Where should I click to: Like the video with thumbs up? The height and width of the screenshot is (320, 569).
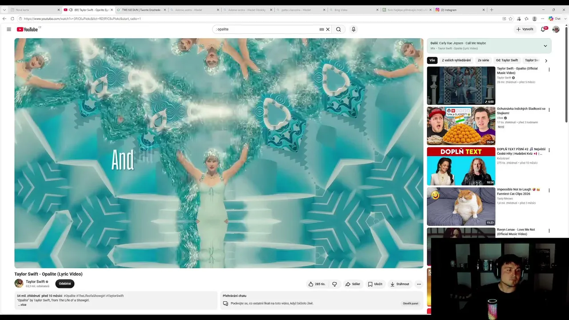pos(317,284)
